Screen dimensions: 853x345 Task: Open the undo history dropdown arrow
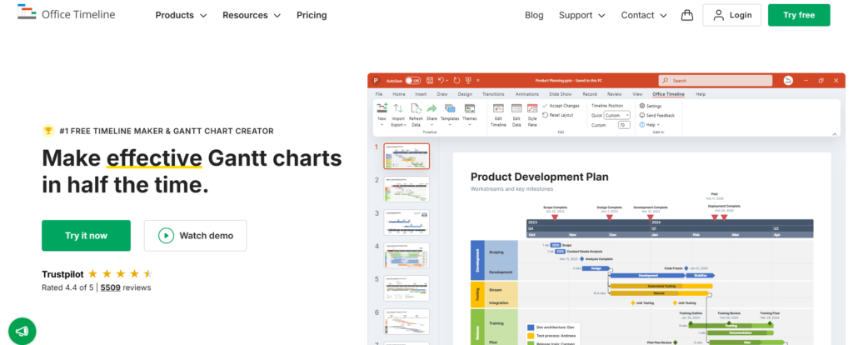coord(446,81)
